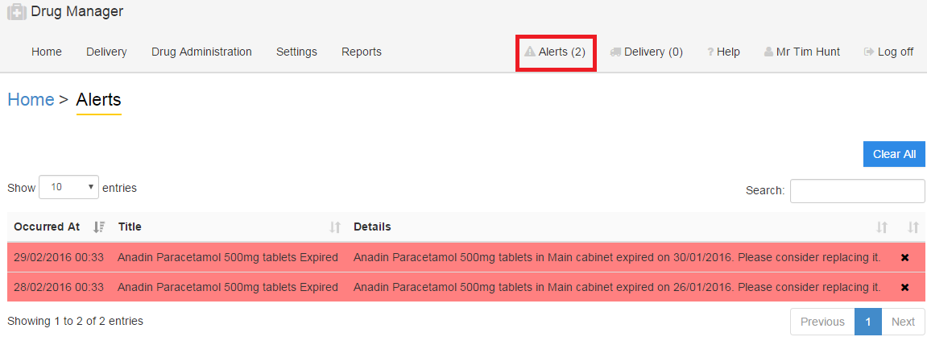Click the Drug Manager medkit logo icon
This screenshot has height=341, width=927.
tap(17, 12)
